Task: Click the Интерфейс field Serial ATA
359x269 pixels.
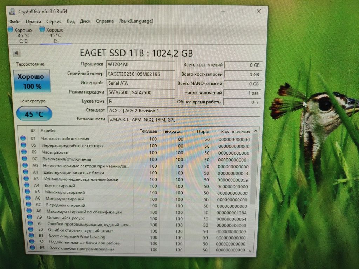Action: point(141,83)
